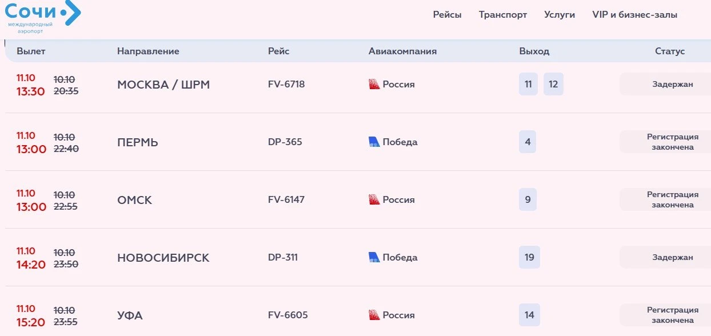Click the Вылет column header
This screenshot has height=336, width=711.
31,51
